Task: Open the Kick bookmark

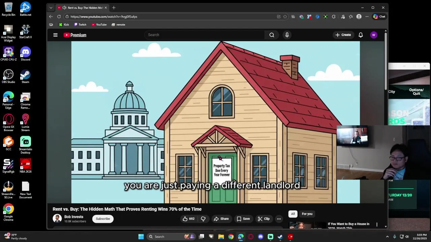Action: (64, 25)
